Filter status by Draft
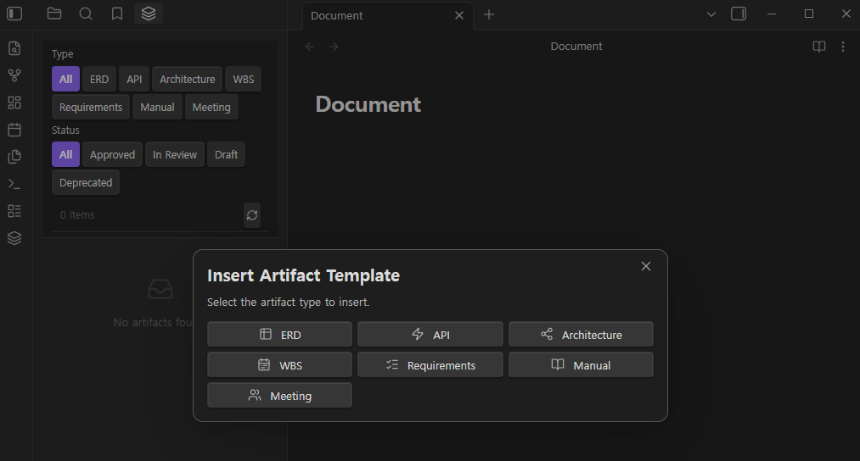Screen dimensions: 860x461 coord(226,154)
